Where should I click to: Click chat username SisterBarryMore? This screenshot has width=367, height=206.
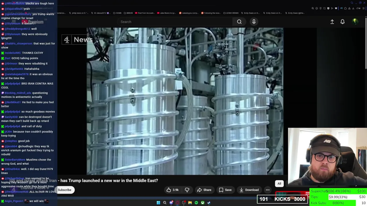point(15,160)
